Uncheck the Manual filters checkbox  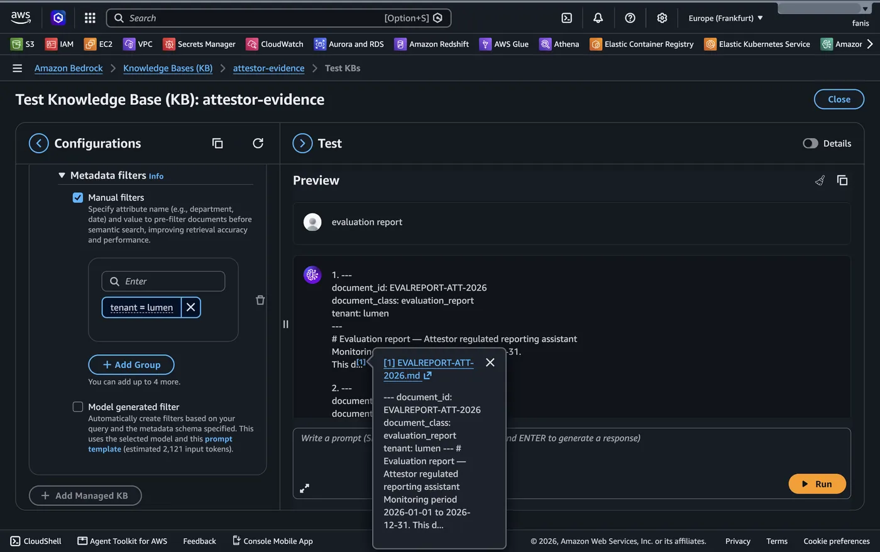(78, 197)
